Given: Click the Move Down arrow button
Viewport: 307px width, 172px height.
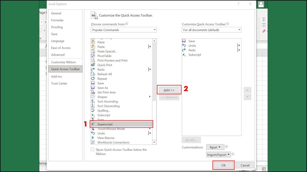Looking at the screenshot, I should click(247, 97).
